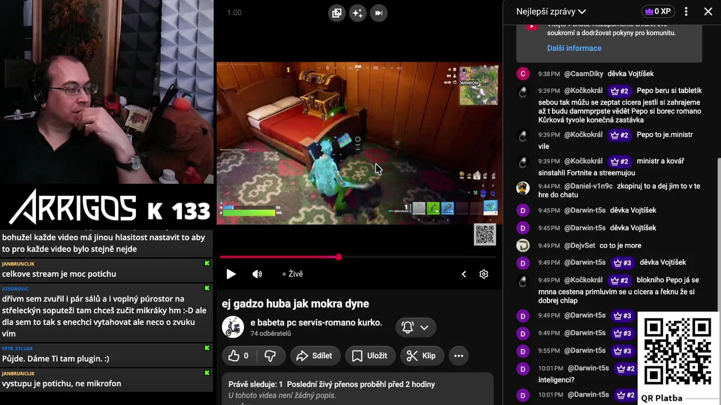Click green badge on ATSOROVIC message
Viewport: 721px width, 405px height.
[207, 288]
